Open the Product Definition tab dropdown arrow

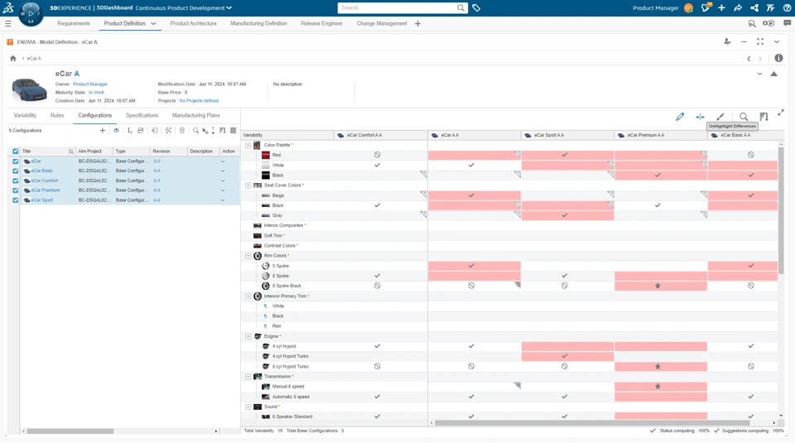[153, 23]
